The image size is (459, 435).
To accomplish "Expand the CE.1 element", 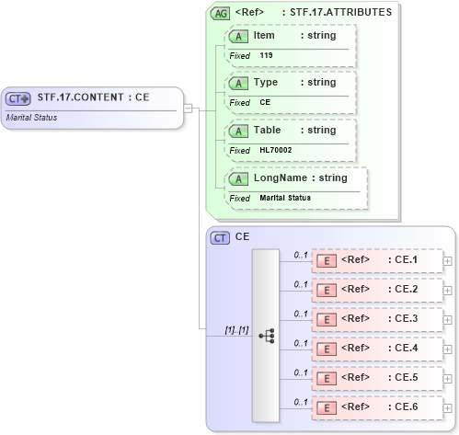I will 447,261.
